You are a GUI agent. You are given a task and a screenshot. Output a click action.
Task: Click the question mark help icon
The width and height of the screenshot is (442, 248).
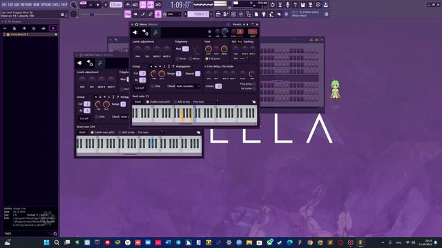(295, 5)
